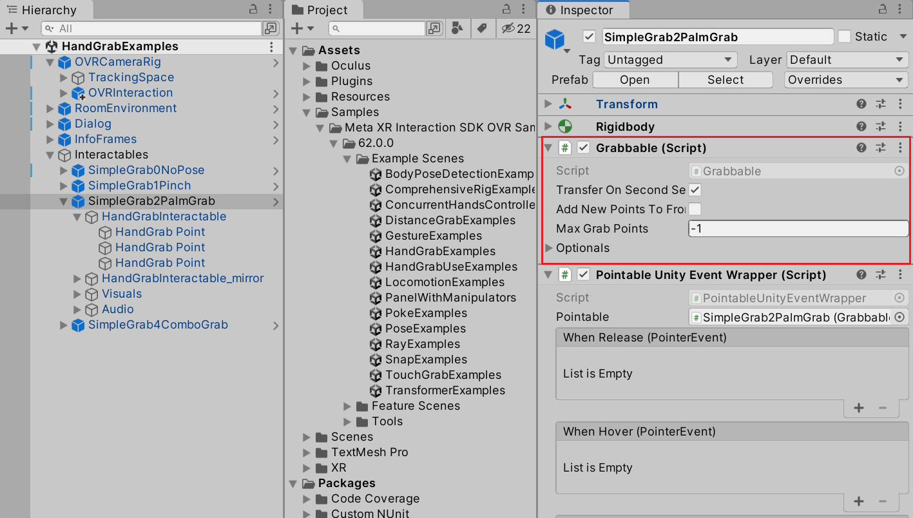Open the Hierarchy plus create dropdown
The width and height of the screenshot is (913, 518).
[17, 28]
